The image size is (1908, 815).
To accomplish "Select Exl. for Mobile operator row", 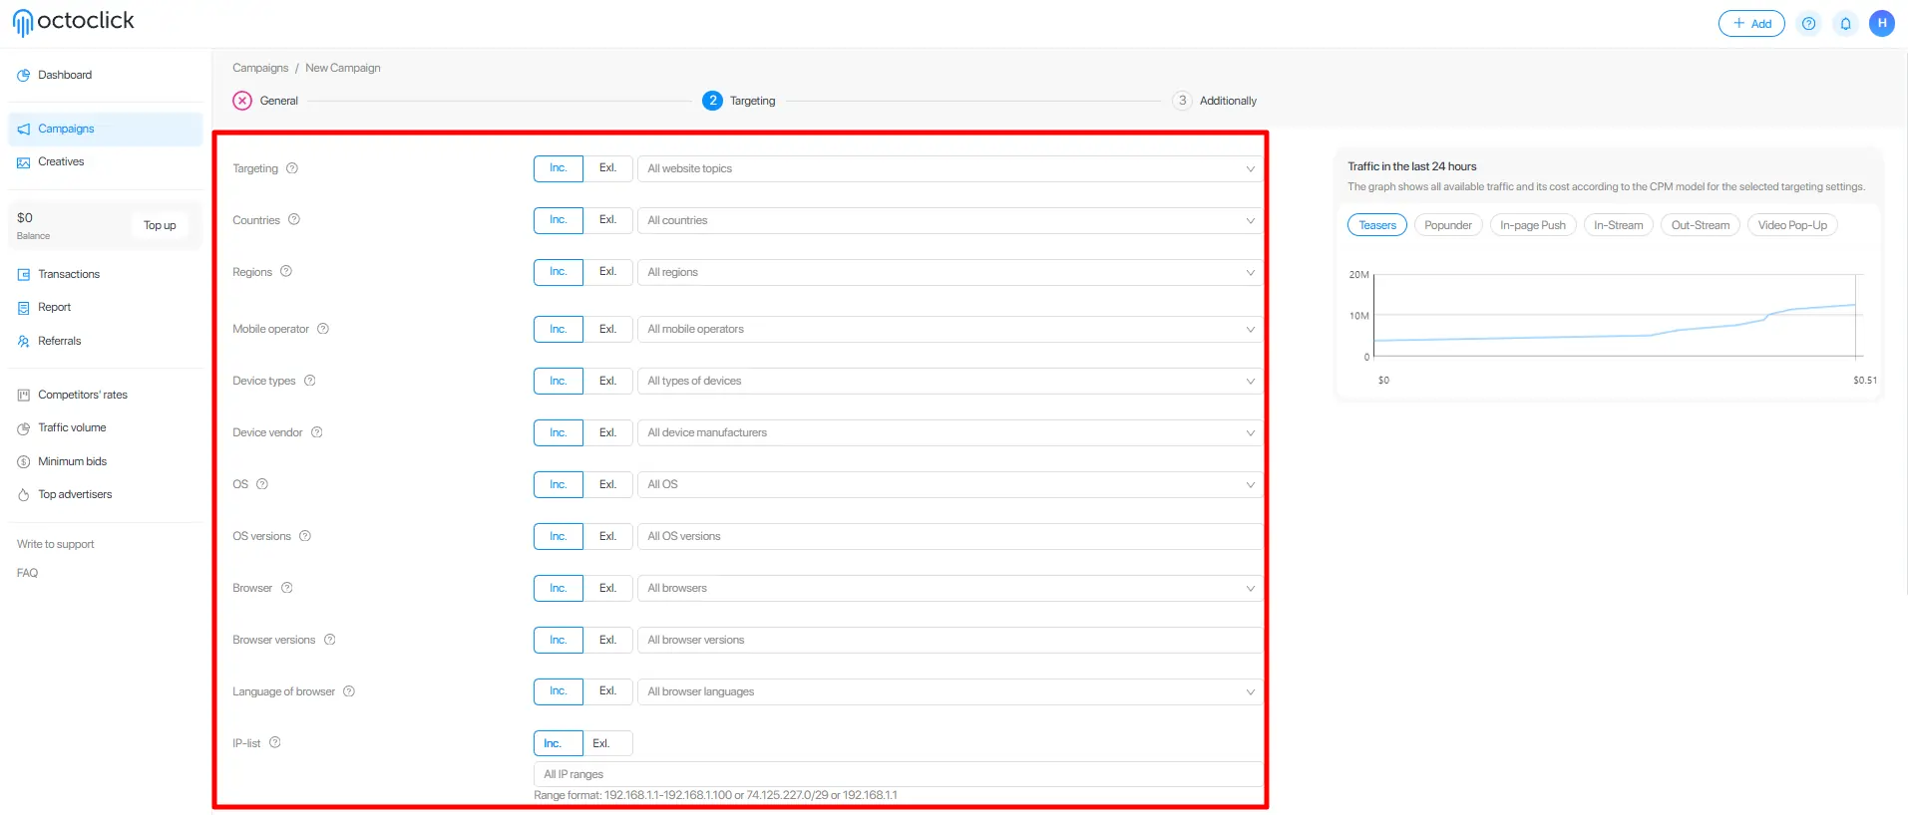I will pos(607,329).
